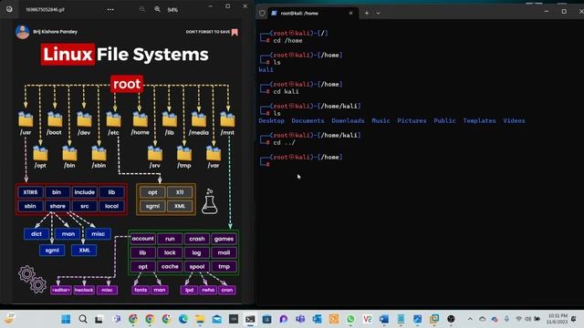This screenshot has height=328, width=584.
Task: Click the 'Downloads' directory in ls output
Action: coord(348,120)
